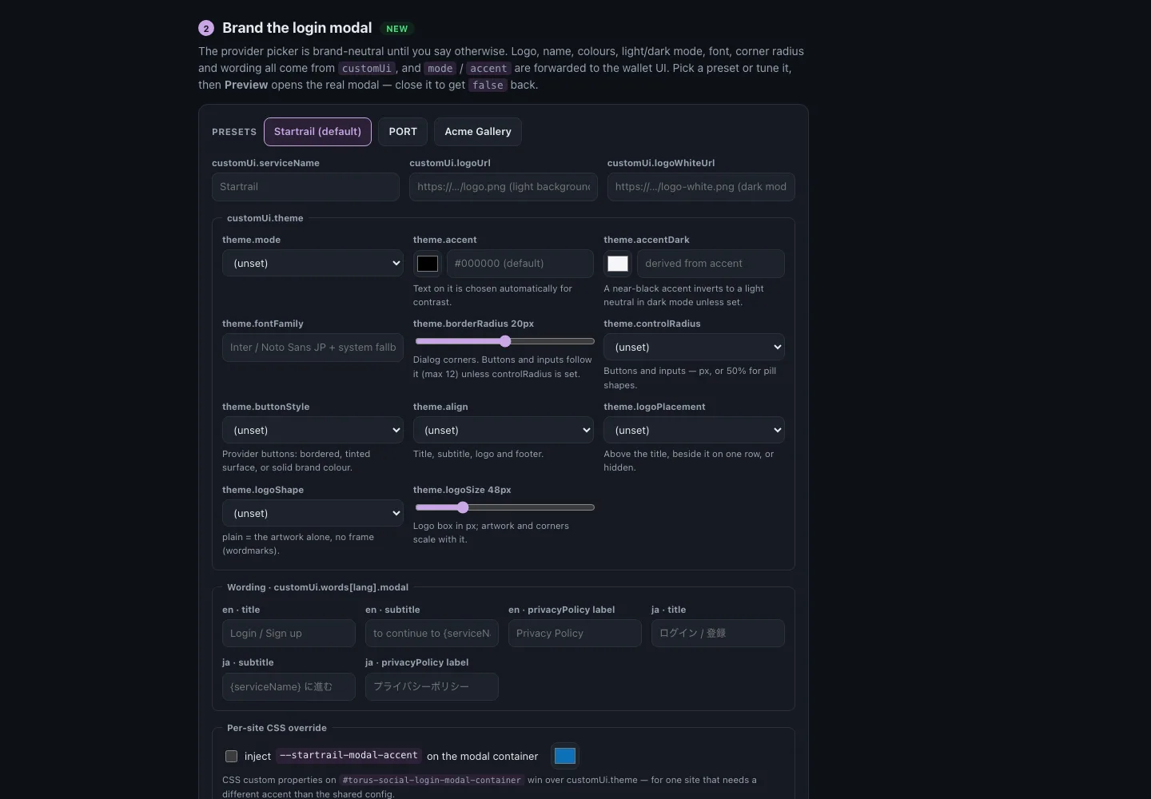Click the 'false' code tag in description

pos(488,85)
